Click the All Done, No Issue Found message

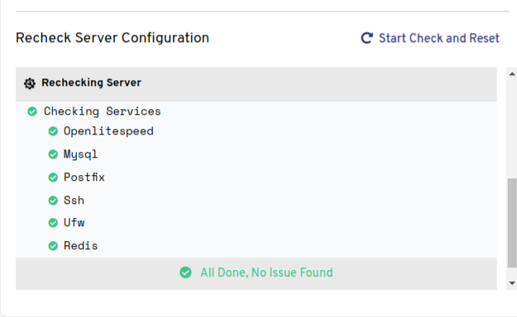pyautogui.click(x=266, y=272)
